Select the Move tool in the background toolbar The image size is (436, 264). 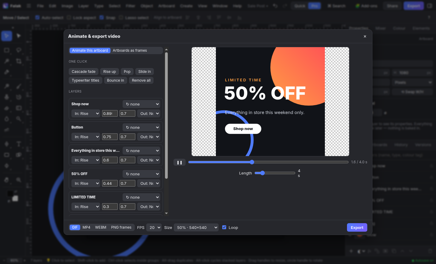7,36
